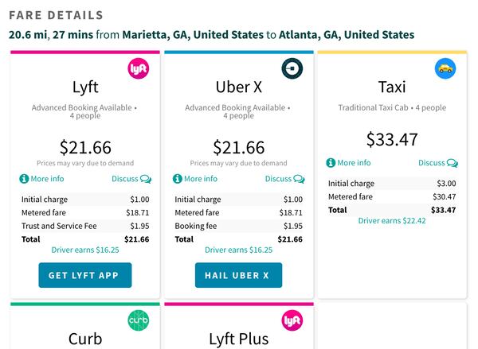Click the info icon in Taxi card
The image size is (478, 349).
point(331,163)
